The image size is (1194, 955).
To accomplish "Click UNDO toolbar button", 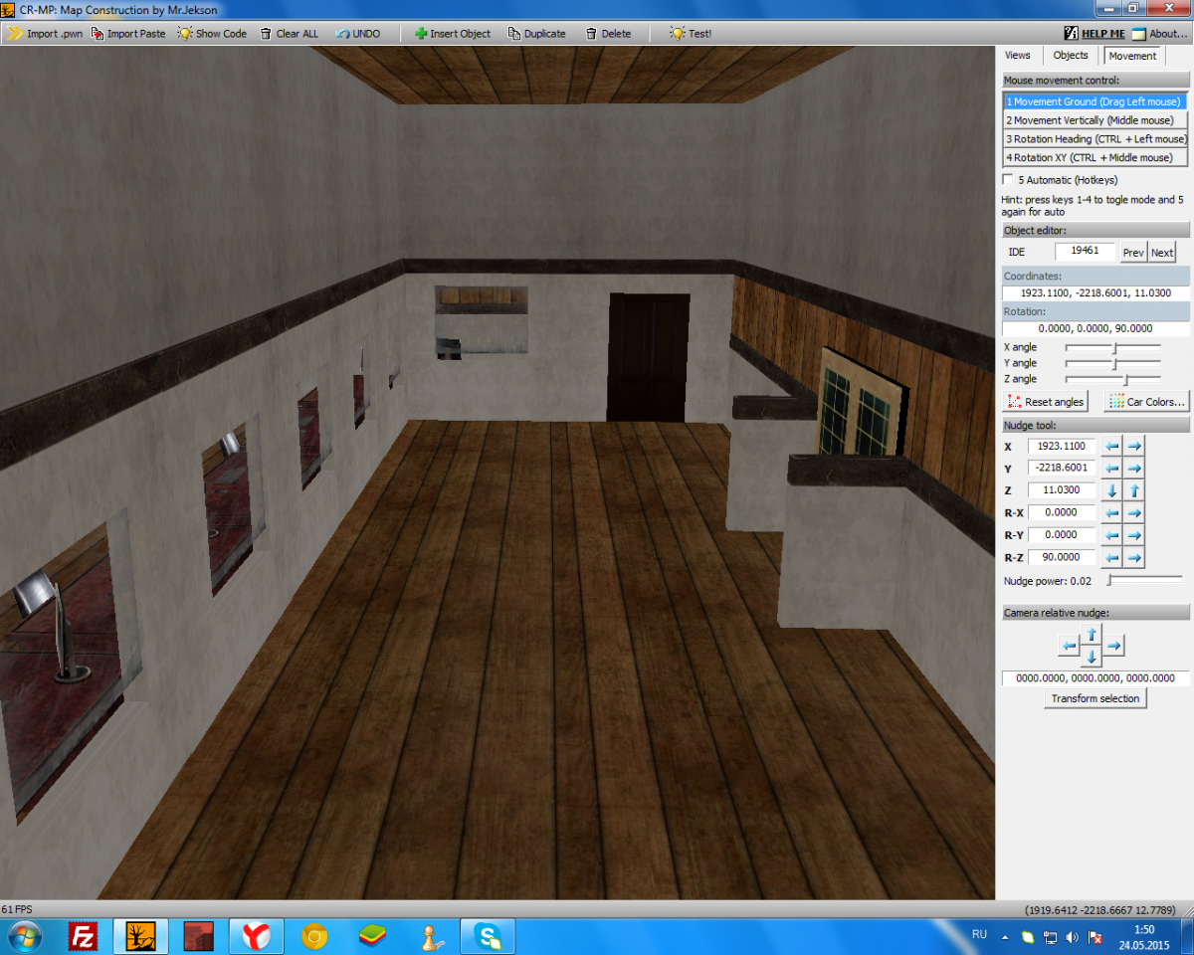I will [x=358, y=33].
